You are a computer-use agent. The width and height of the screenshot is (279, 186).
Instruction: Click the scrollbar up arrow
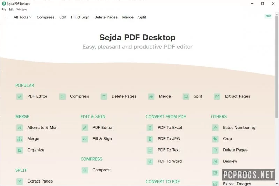click(x=277, y=14)
